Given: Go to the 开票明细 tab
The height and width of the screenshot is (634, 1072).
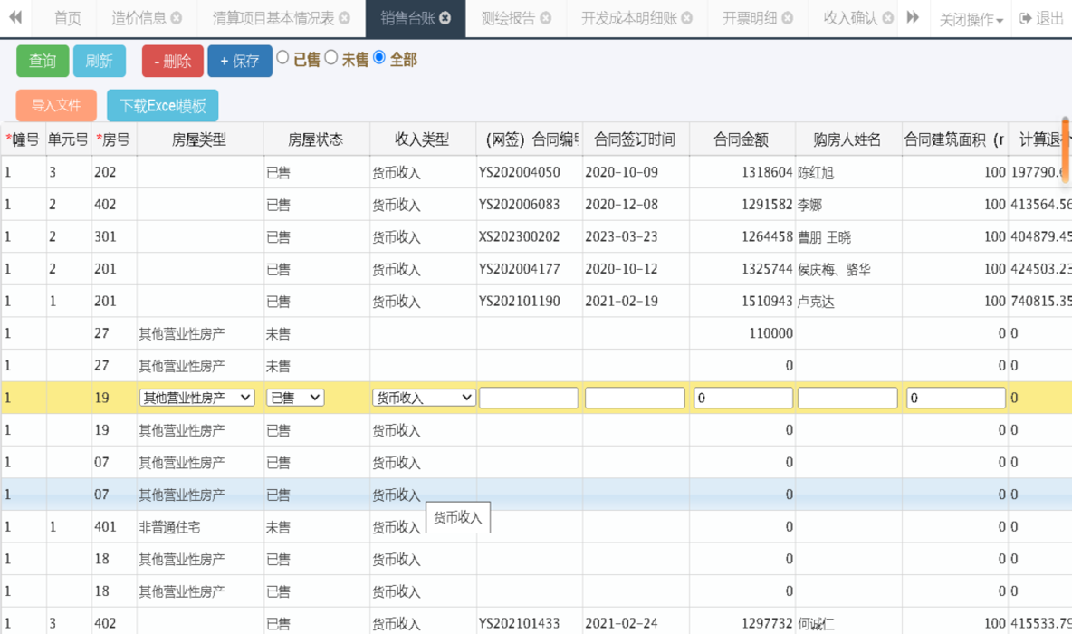Looking at the screenshot, I should [750, 18].
